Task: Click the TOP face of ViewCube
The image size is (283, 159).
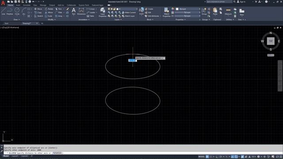Action: pyautogui.click(x=271, y=41)
